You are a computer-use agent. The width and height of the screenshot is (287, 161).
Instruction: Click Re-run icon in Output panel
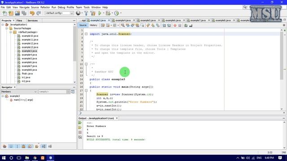(80, 123)
